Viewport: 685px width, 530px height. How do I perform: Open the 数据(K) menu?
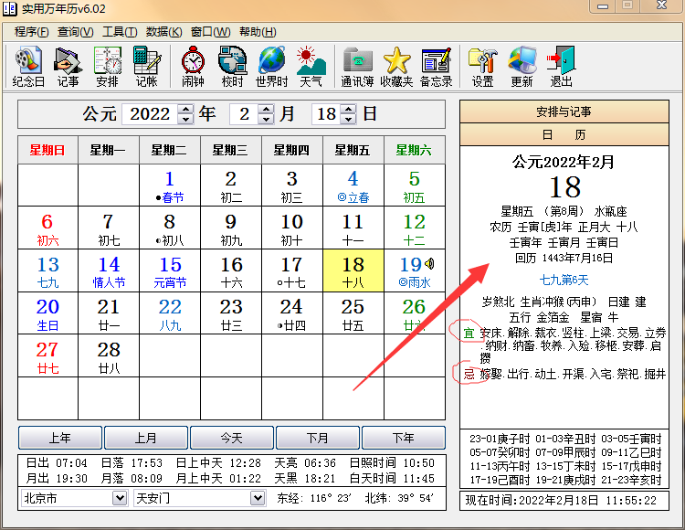163,31
